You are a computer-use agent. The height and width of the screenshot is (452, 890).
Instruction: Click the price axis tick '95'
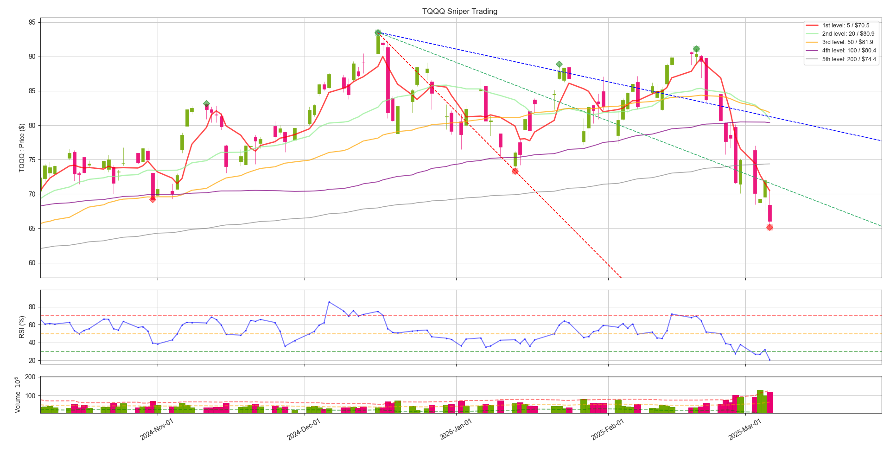pyautogui.click(x=32, y=22)
